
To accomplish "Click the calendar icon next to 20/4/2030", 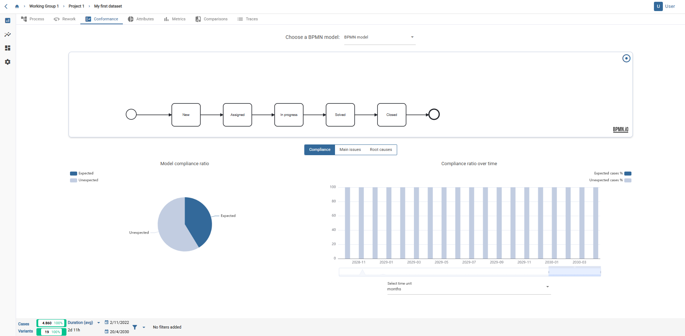I will [x=106, y=331].
